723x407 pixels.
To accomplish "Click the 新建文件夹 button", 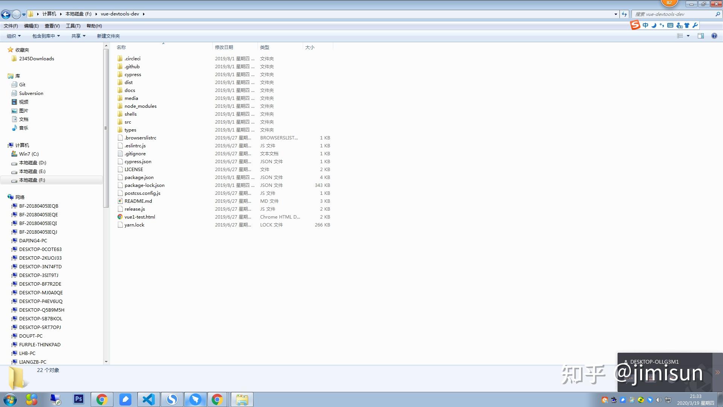I will [108, 36].
